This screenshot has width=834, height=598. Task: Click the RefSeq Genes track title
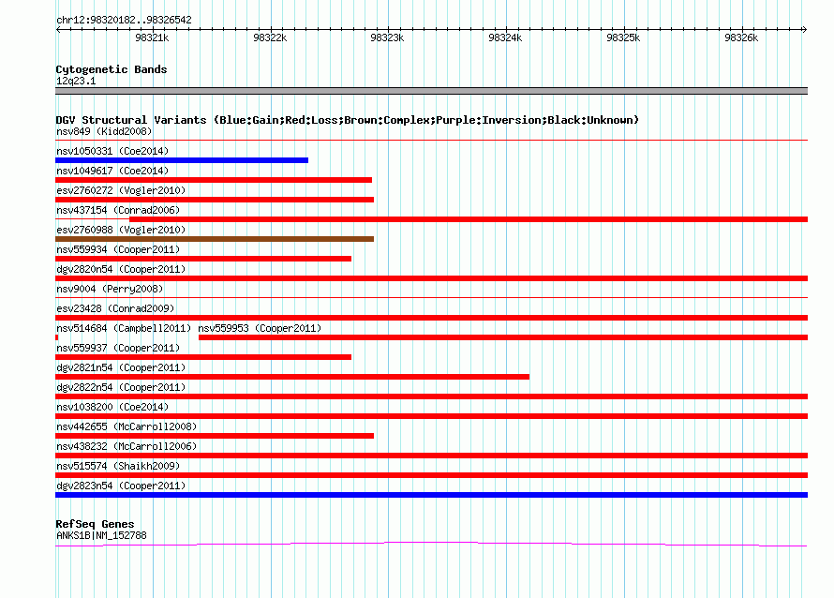pos(96,524)
